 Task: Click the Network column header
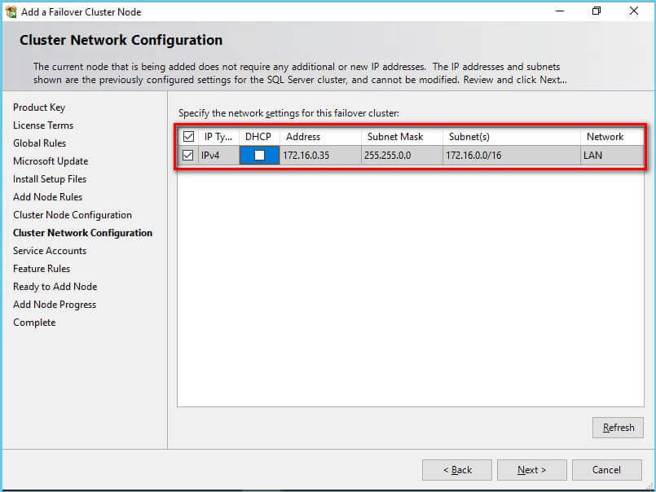click(612, 137)
